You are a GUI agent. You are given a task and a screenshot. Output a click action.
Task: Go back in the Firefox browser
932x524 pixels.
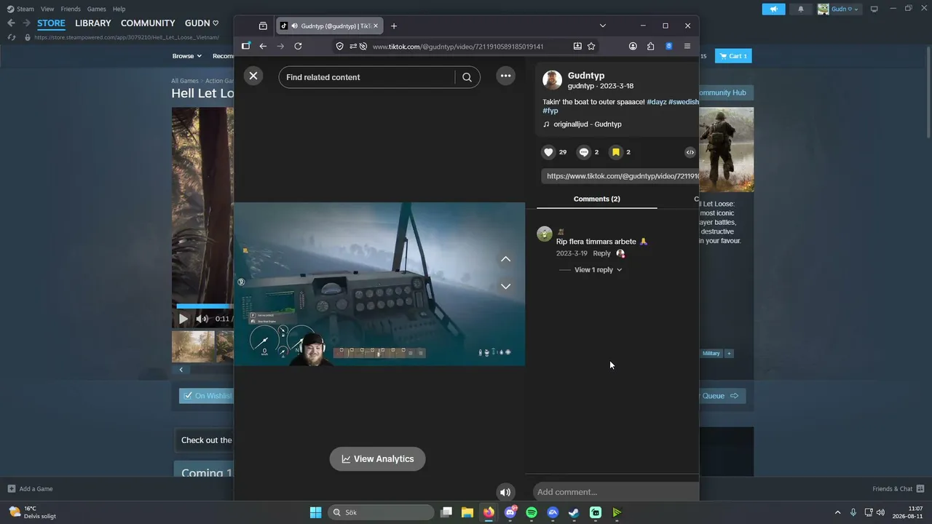point(263,47)
